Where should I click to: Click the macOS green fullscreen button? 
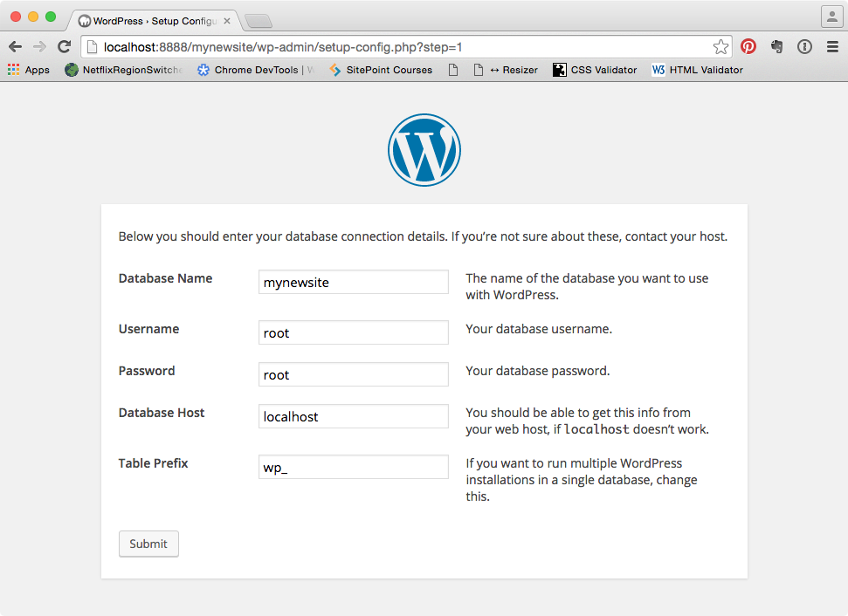[x=51, y=17]
